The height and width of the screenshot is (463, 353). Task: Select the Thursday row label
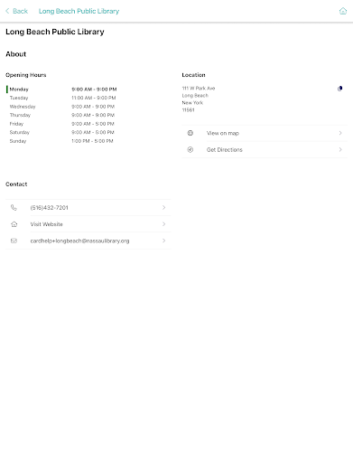(x=20, y=115)
